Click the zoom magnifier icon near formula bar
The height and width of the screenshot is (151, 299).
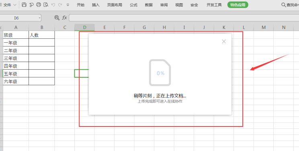click(x=57, y=18)
